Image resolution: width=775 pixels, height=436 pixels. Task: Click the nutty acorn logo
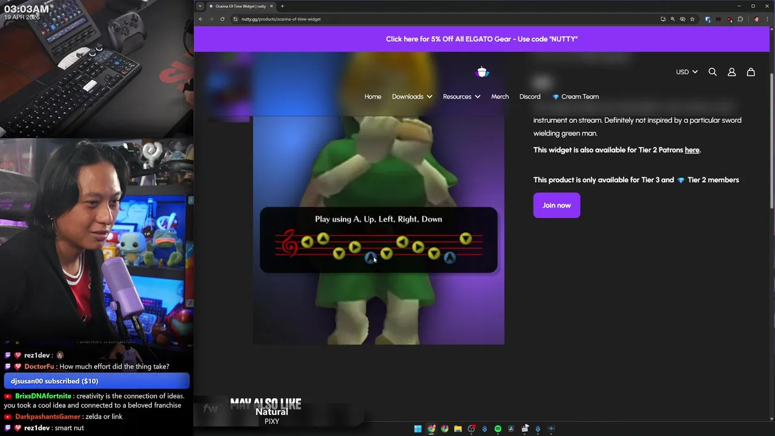(x=483, y=72)
